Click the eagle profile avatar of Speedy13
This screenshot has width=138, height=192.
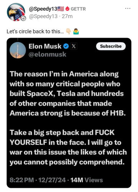(x=16, y=12)
